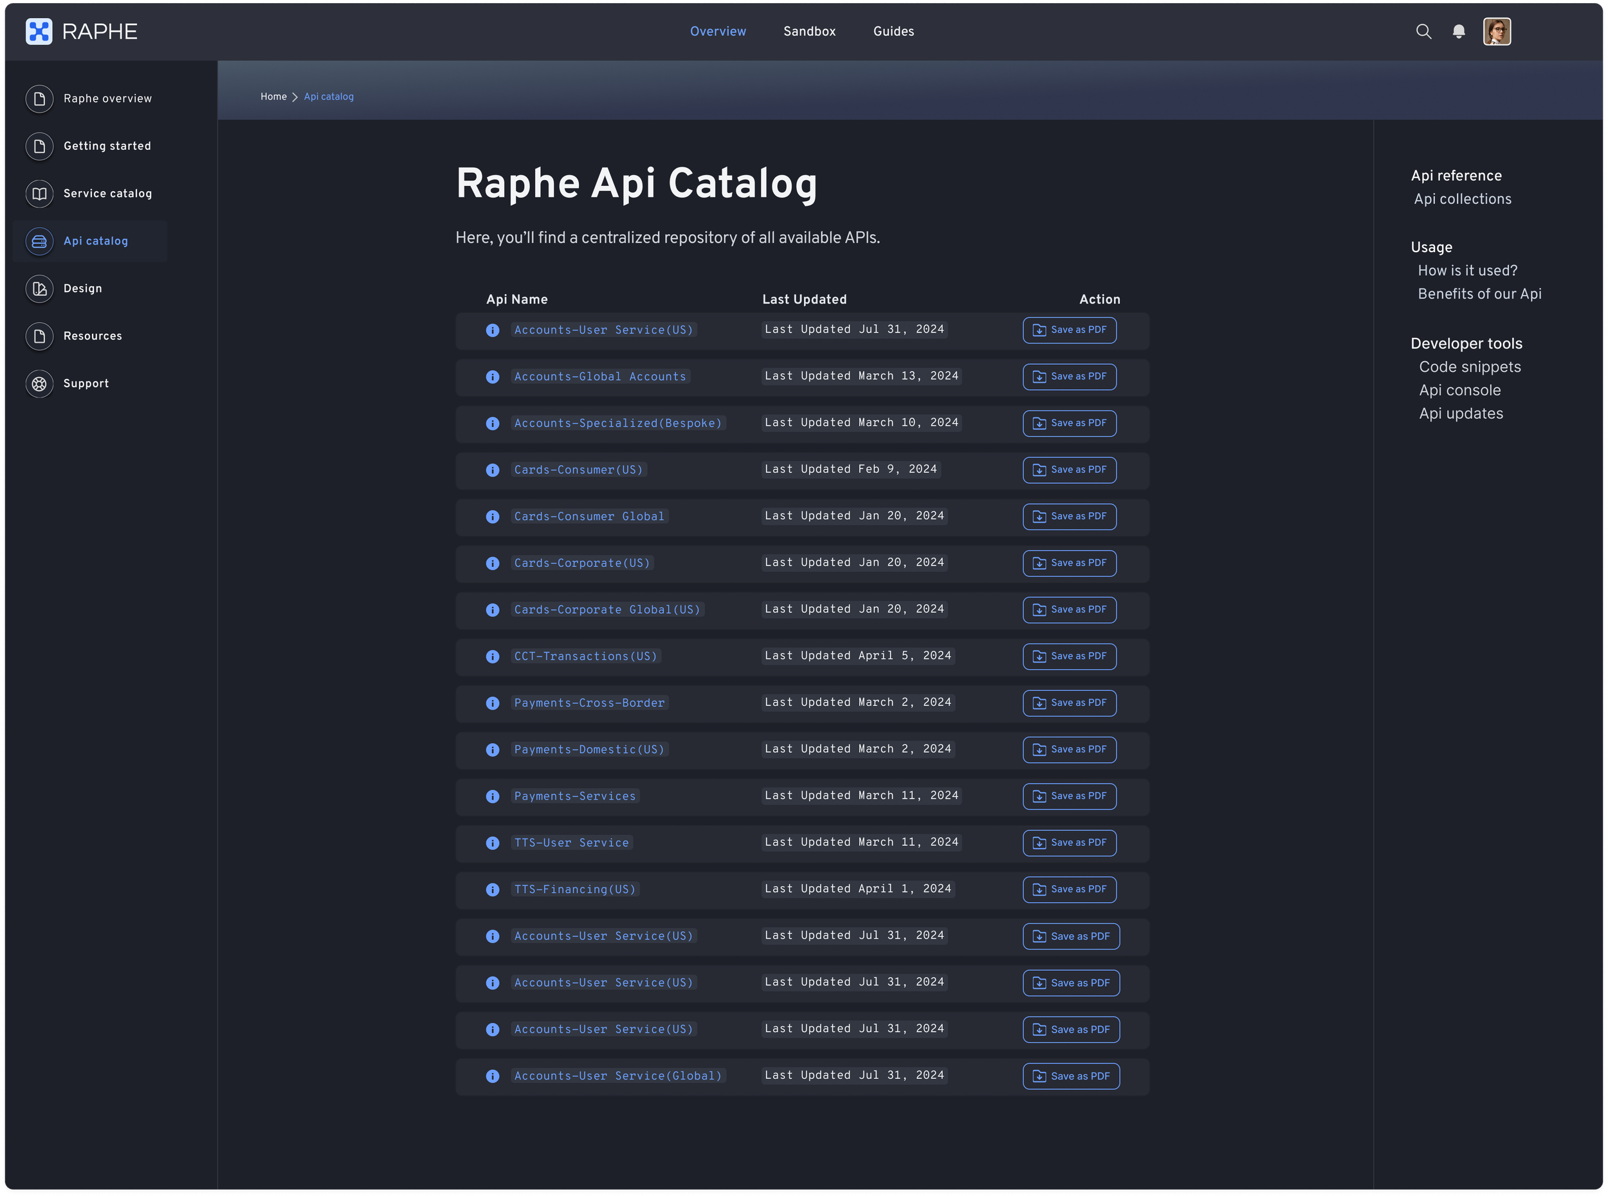Click the Getting started document icon
This screenshot has width=1608, height=1196.
[x=40, y=146]
